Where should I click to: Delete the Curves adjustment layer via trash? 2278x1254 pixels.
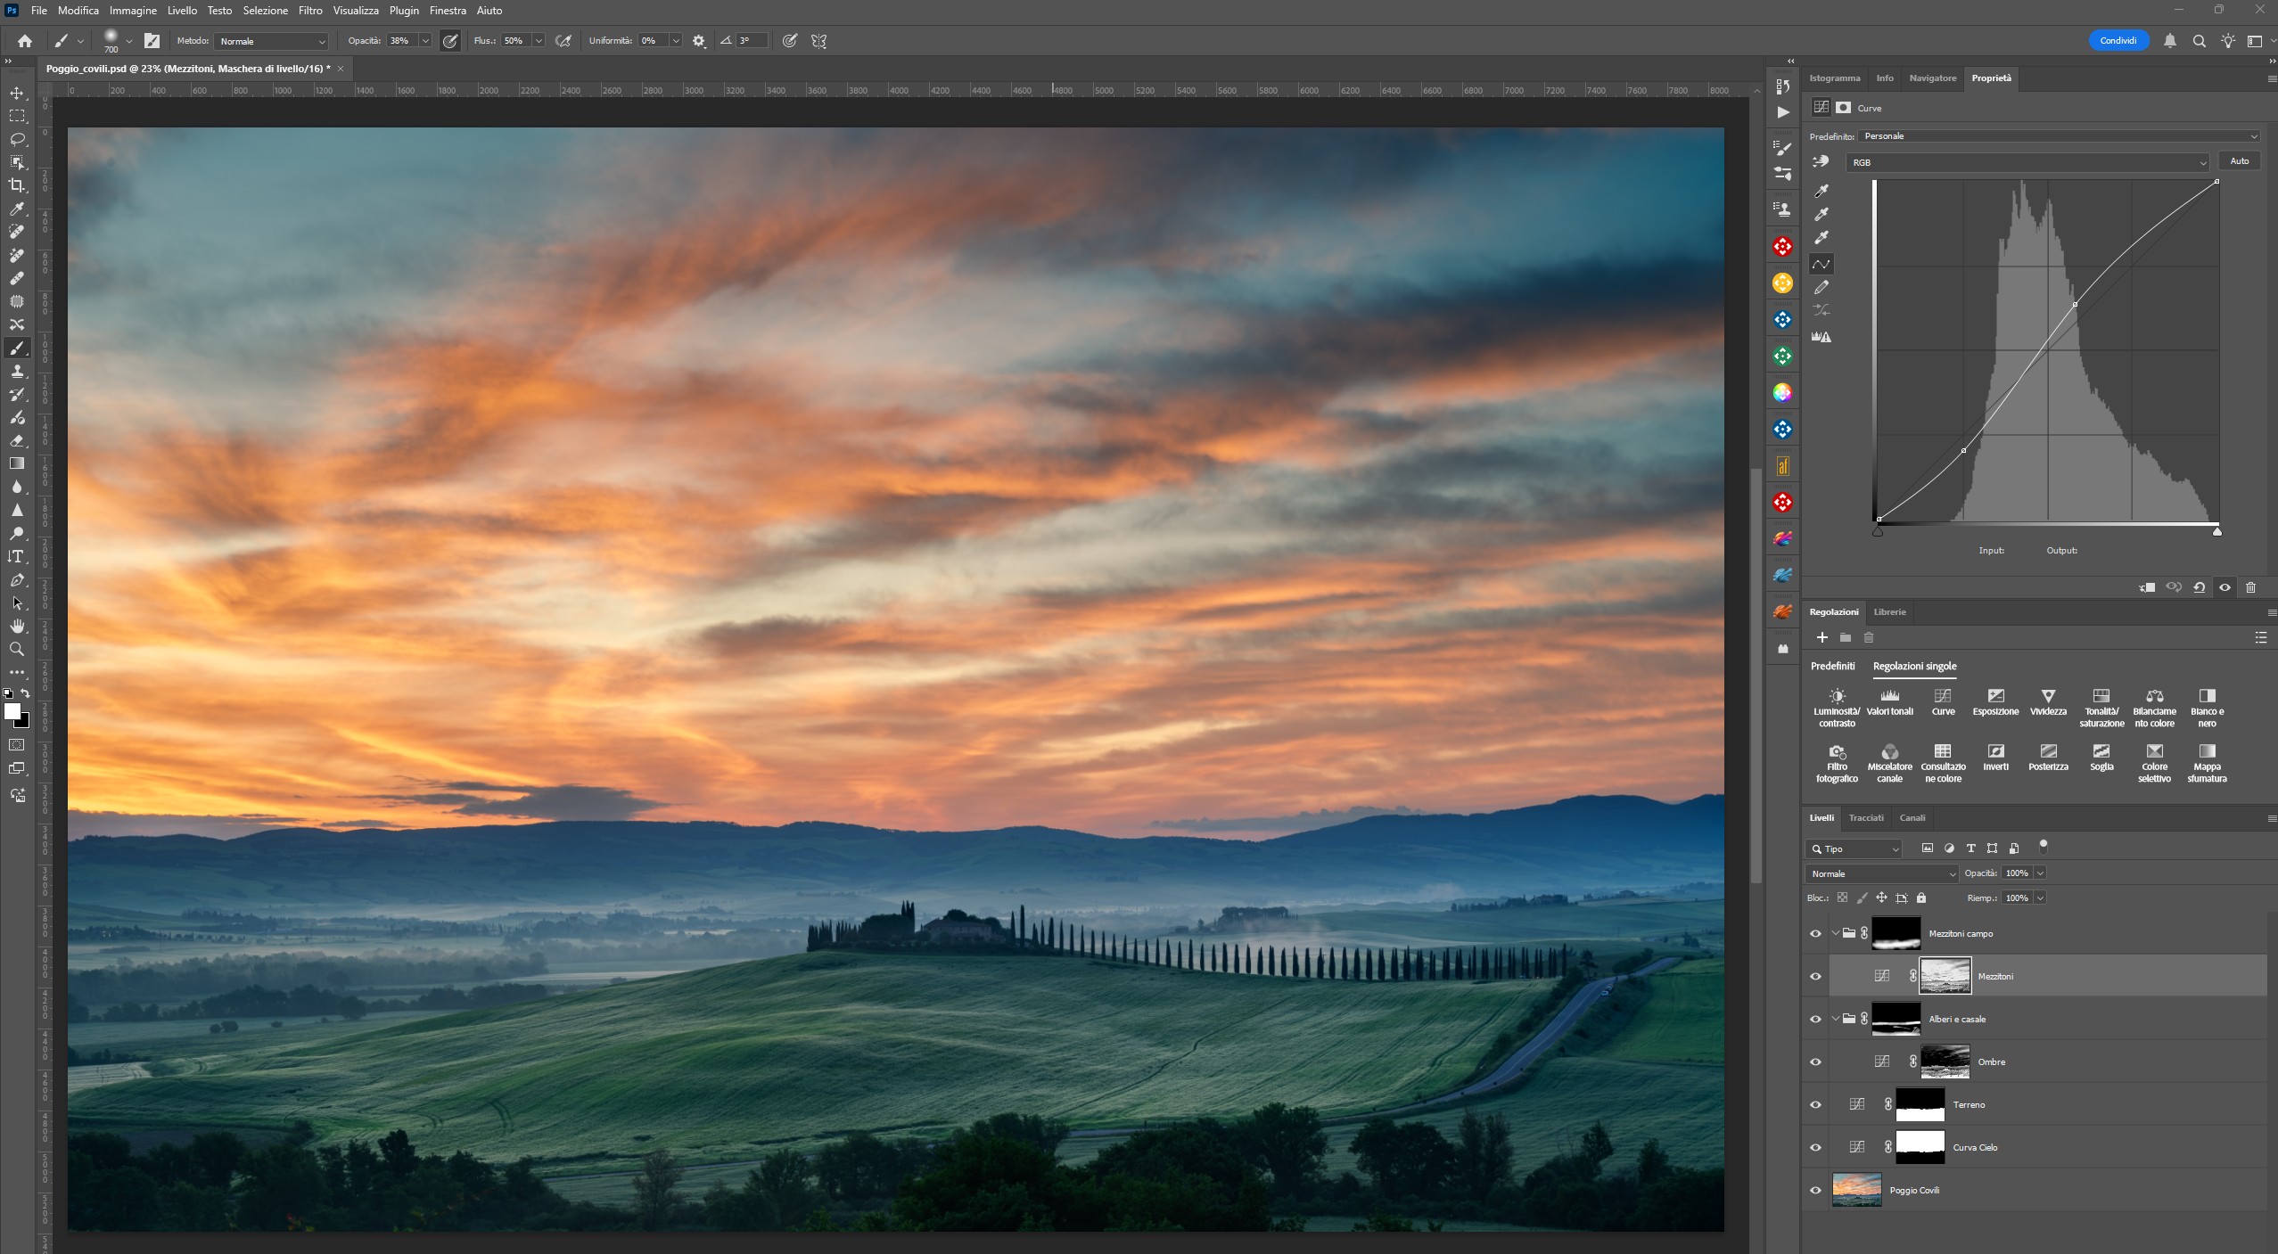click(2250, 587)
